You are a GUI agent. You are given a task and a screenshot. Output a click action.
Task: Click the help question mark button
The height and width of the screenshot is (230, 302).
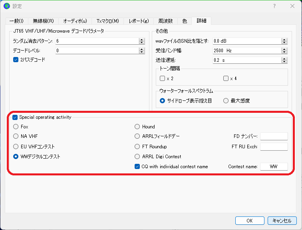click(x=274, y=6)
